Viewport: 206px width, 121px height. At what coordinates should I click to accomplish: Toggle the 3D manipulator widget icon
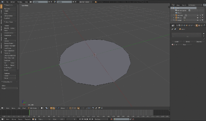point(51,108)
